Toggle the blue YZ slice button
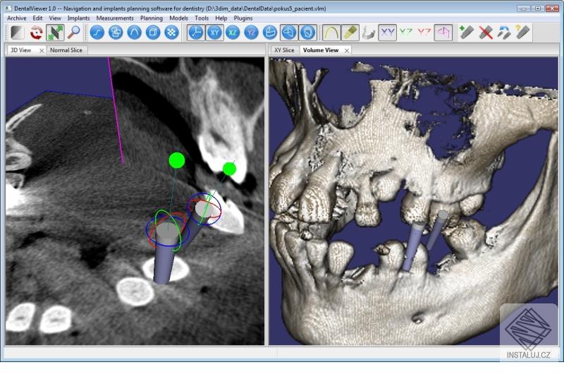Image resolution: width=564 pixels, height=374 pixels. tap(252, 32)
